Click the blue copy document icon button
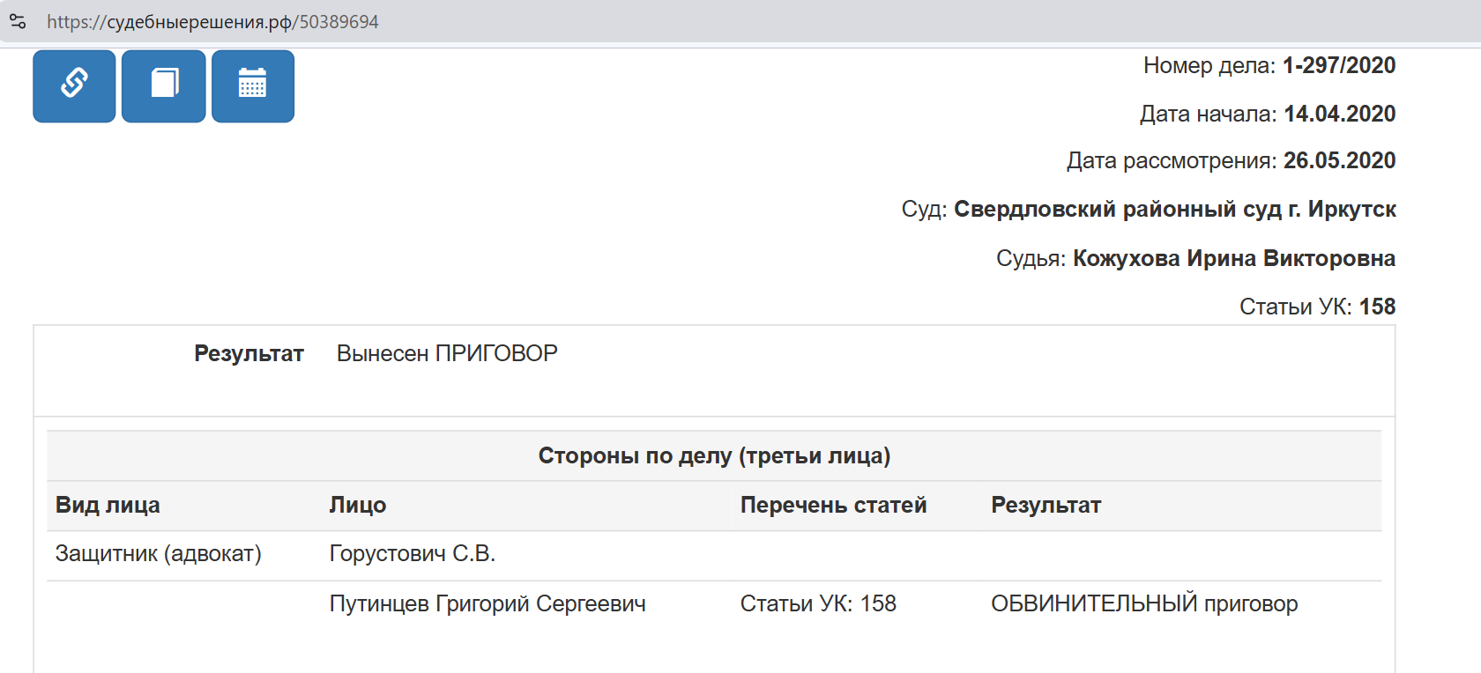The image size is (1481, 673). [164, 85]
